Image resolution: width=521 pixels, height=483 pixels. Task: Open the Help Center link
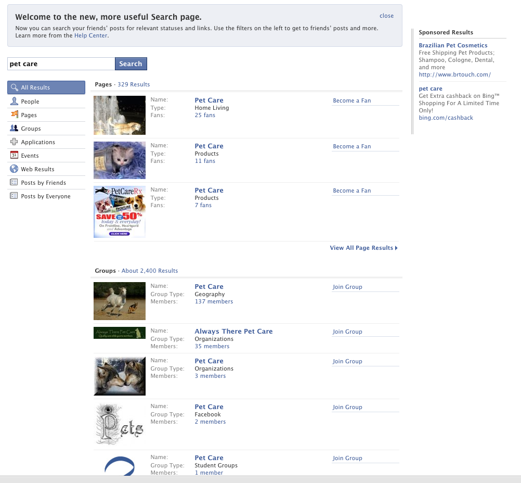[x=91, y=35]
